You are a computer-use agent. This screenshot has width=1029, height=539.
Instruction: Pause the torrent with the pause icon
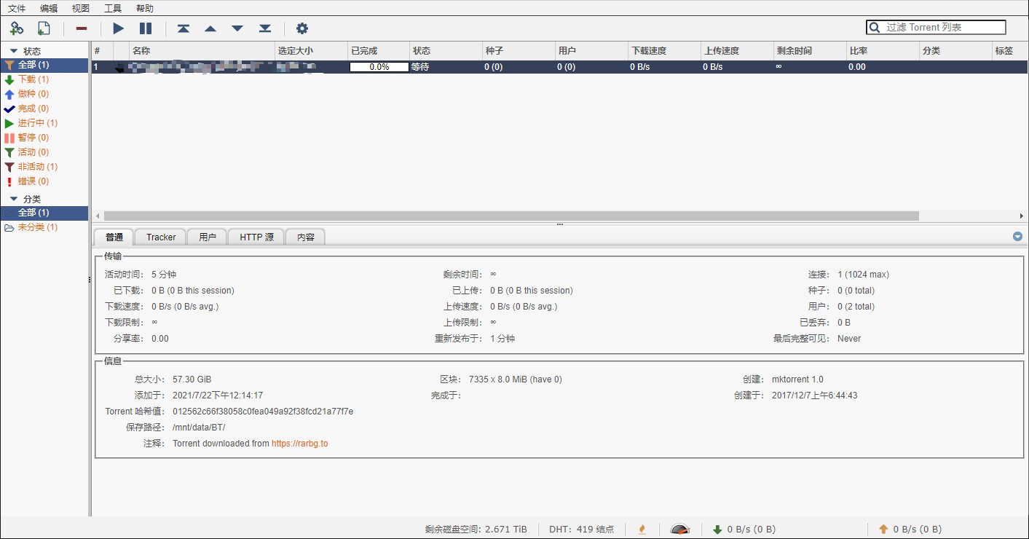146,28
